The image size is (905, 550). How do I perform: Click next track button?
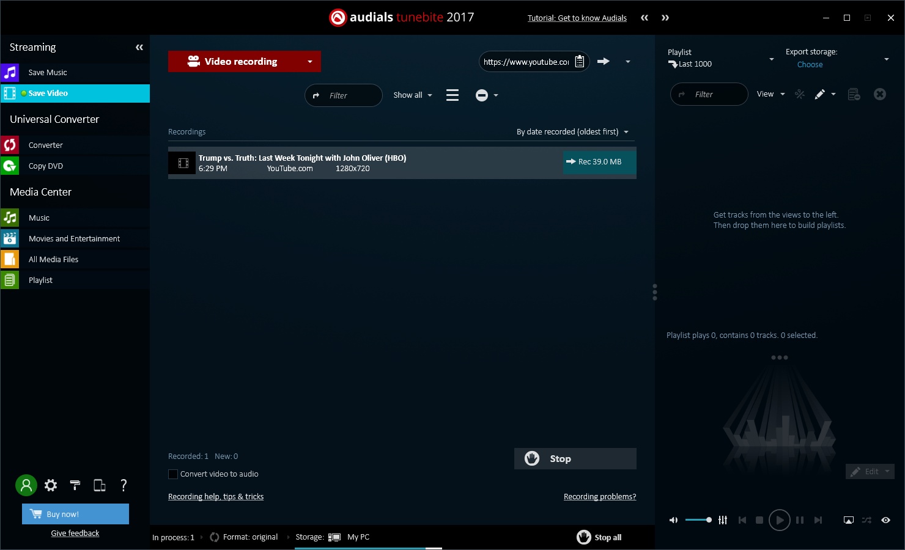point(818,520)
